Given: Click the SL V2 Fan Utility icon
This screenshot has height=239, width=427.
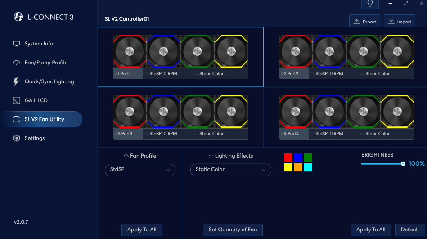Looking at the screenshot, I should click(17, 119).
